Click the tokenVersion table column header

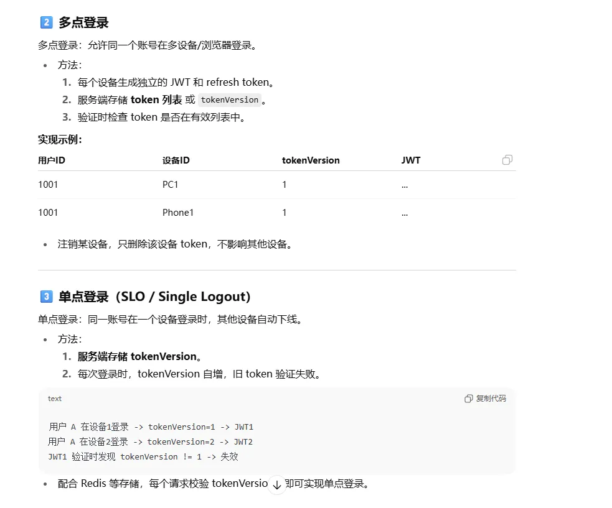pyautogui.click(x=311, y=160)
